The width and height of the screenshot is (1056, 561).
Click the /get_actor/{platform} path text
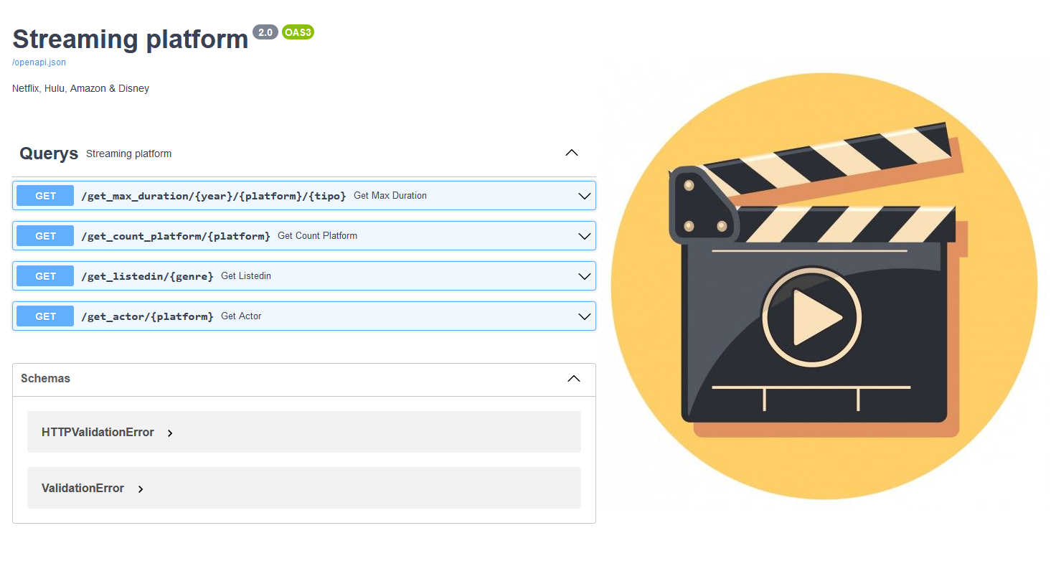147,316
